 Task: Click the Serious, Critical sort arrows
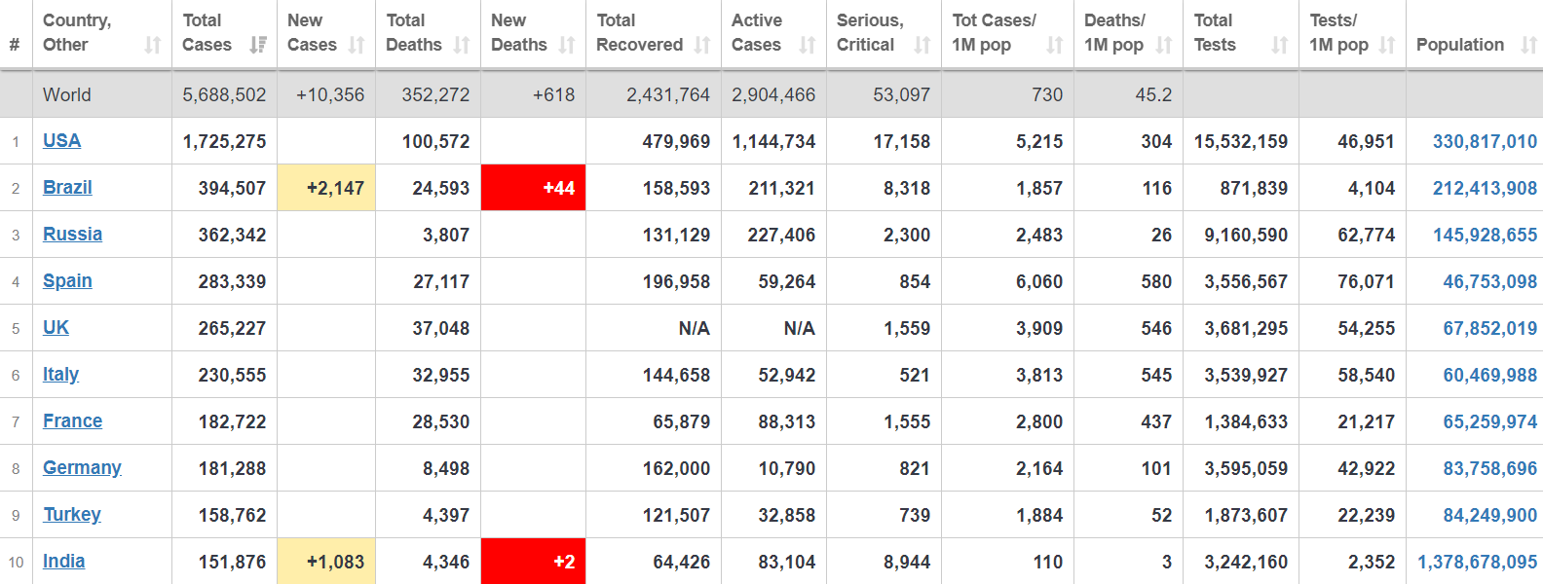pyautogui.click(x=922, y=45)
